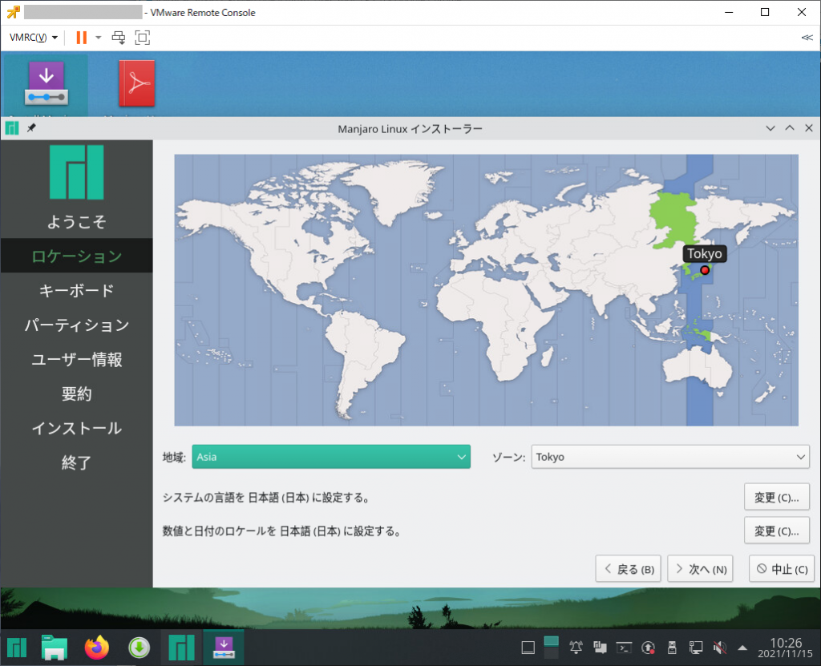The image size is (821, 666).
Task: Open the removable USB devices tray icon
Action: pos(672,648)
